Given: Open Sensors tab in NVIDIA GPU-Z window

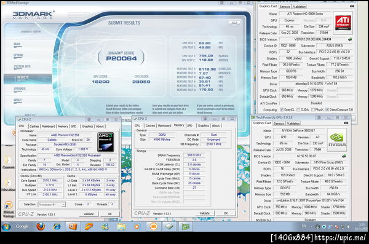Looking at the screenshot, I should 279,124.
